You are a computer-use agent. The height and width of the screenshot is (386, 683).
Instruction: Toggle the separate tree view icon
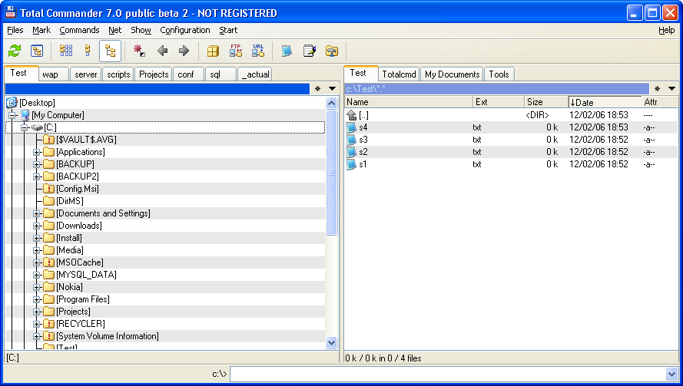[x=110, y=51]
